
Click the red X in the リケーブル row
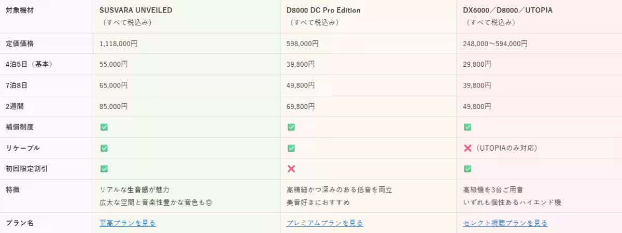(x=468, y=148)
